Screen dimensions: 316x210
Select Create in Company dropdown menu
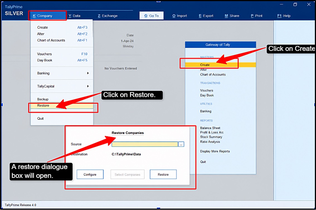pos(62,27)
